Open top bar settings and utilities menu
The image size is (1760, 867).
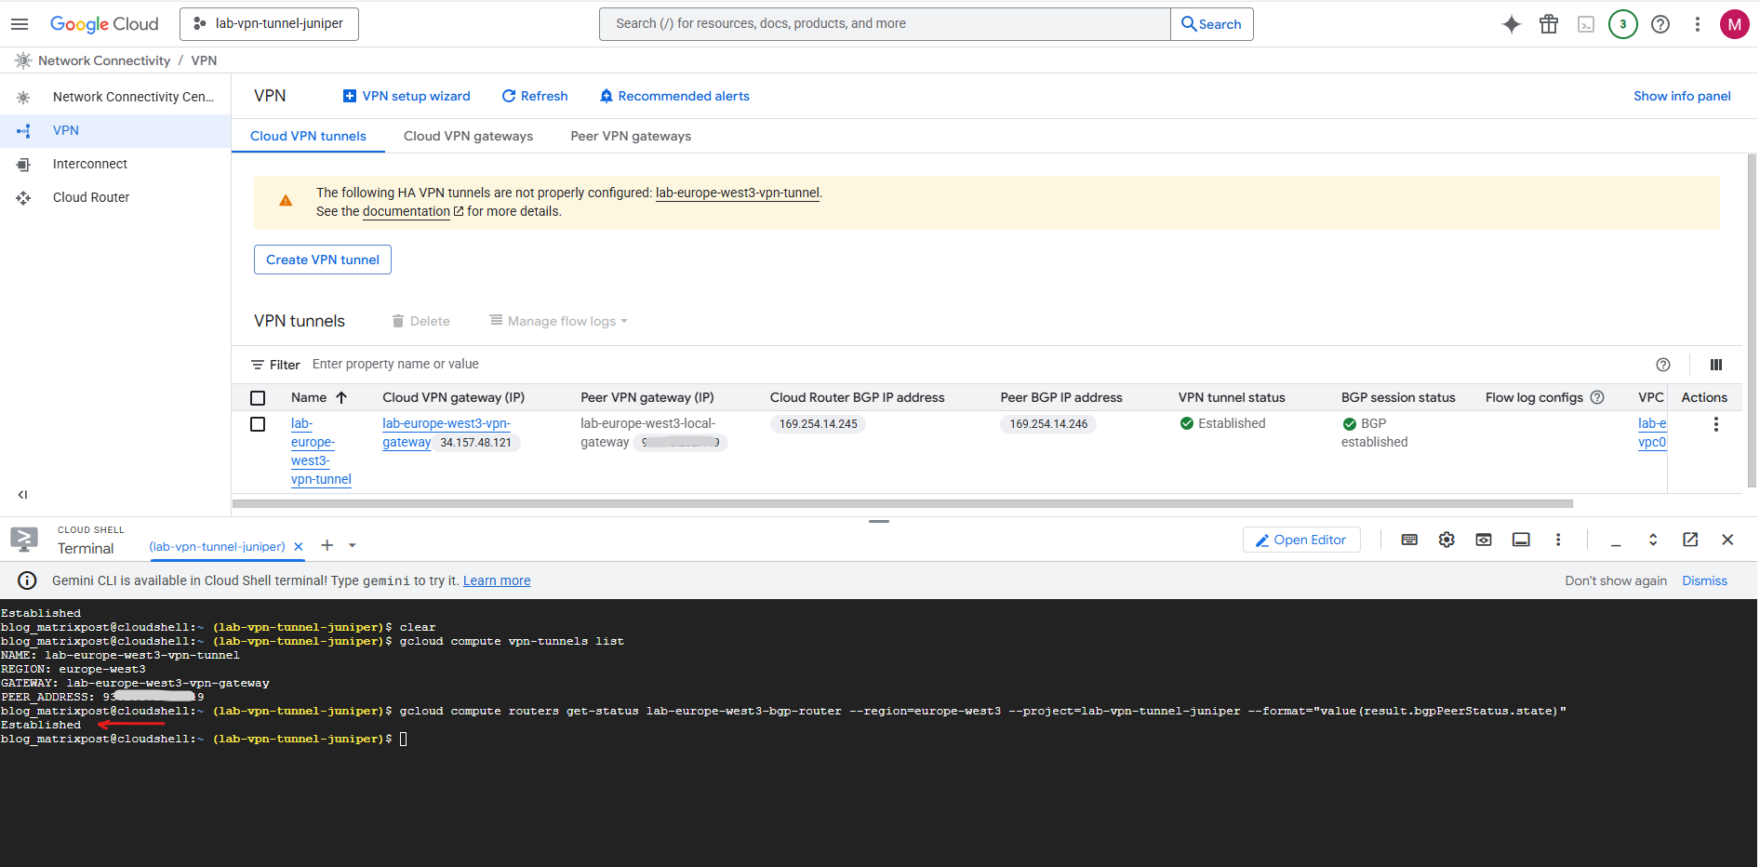coord(1698,24)
